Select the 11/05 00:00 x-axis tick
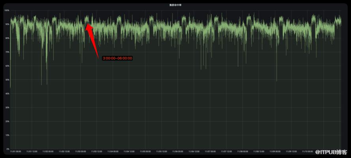This screenshot has height=158, width=351. coord(146,152)
